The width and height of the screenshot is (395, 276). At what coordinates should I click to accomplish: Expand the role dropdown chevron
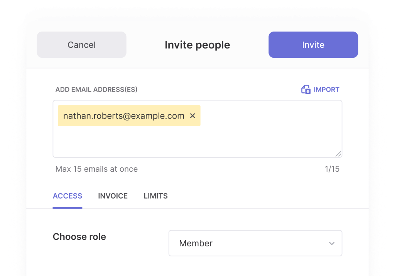(332, 243)
